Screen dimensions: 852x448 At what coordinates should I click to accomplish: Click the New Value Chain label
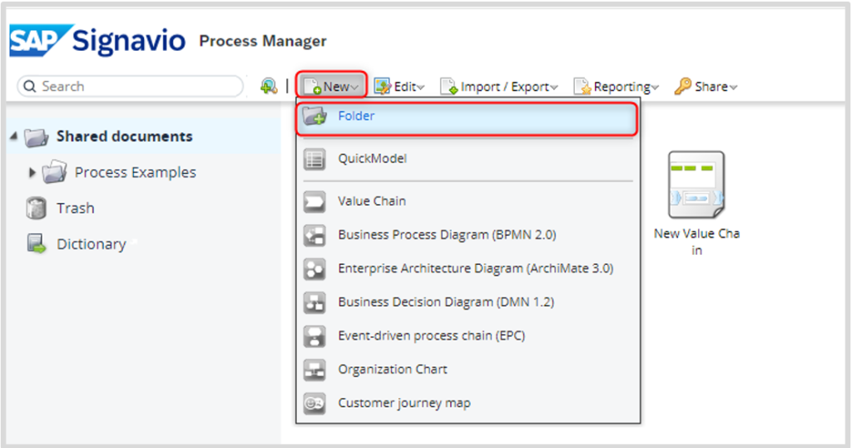click(x=696, y=242)
